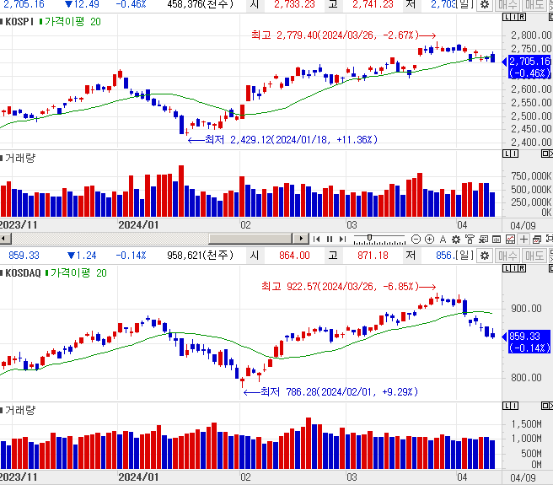
Task: Click KOSDAQ 최고 922.57 annotation
Action: point(348,286)
